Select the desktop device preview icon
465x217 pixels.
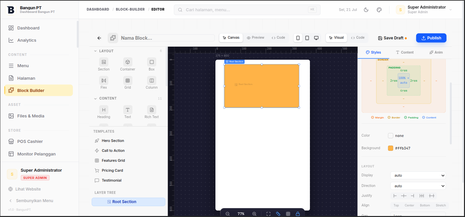(316, 38)
